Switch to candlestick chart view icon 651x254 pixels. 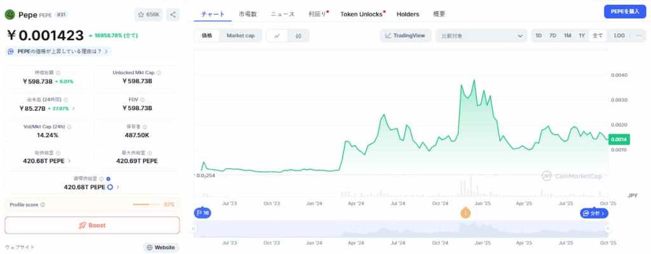298,36
